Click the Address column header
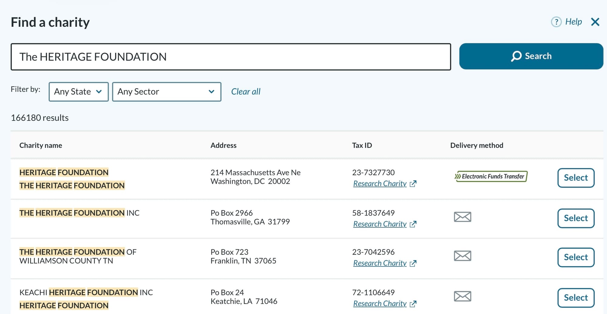Viewport: 607px width, 314px height. coord(223,145)
